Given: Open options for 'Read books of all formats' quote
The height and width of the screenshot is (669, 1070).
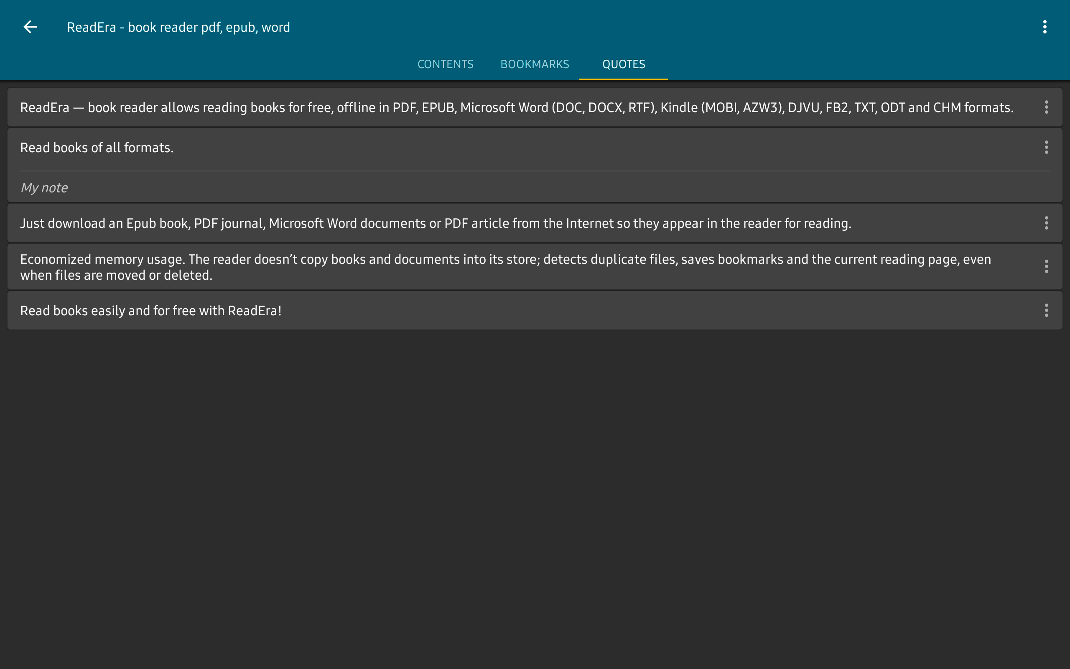Looking at the screenshot, I should click(x=1046, y=147).
